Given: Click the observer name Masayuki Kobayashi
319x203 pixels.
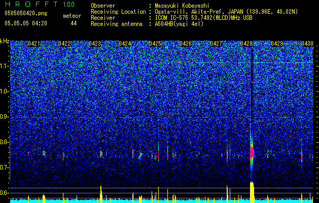Looking at the screenshot, I should point(182,6).
